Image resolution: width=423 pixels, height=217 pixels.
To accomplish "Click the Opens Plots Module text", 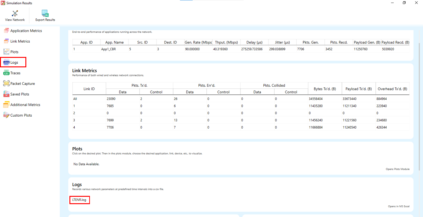I will [397, 169].
